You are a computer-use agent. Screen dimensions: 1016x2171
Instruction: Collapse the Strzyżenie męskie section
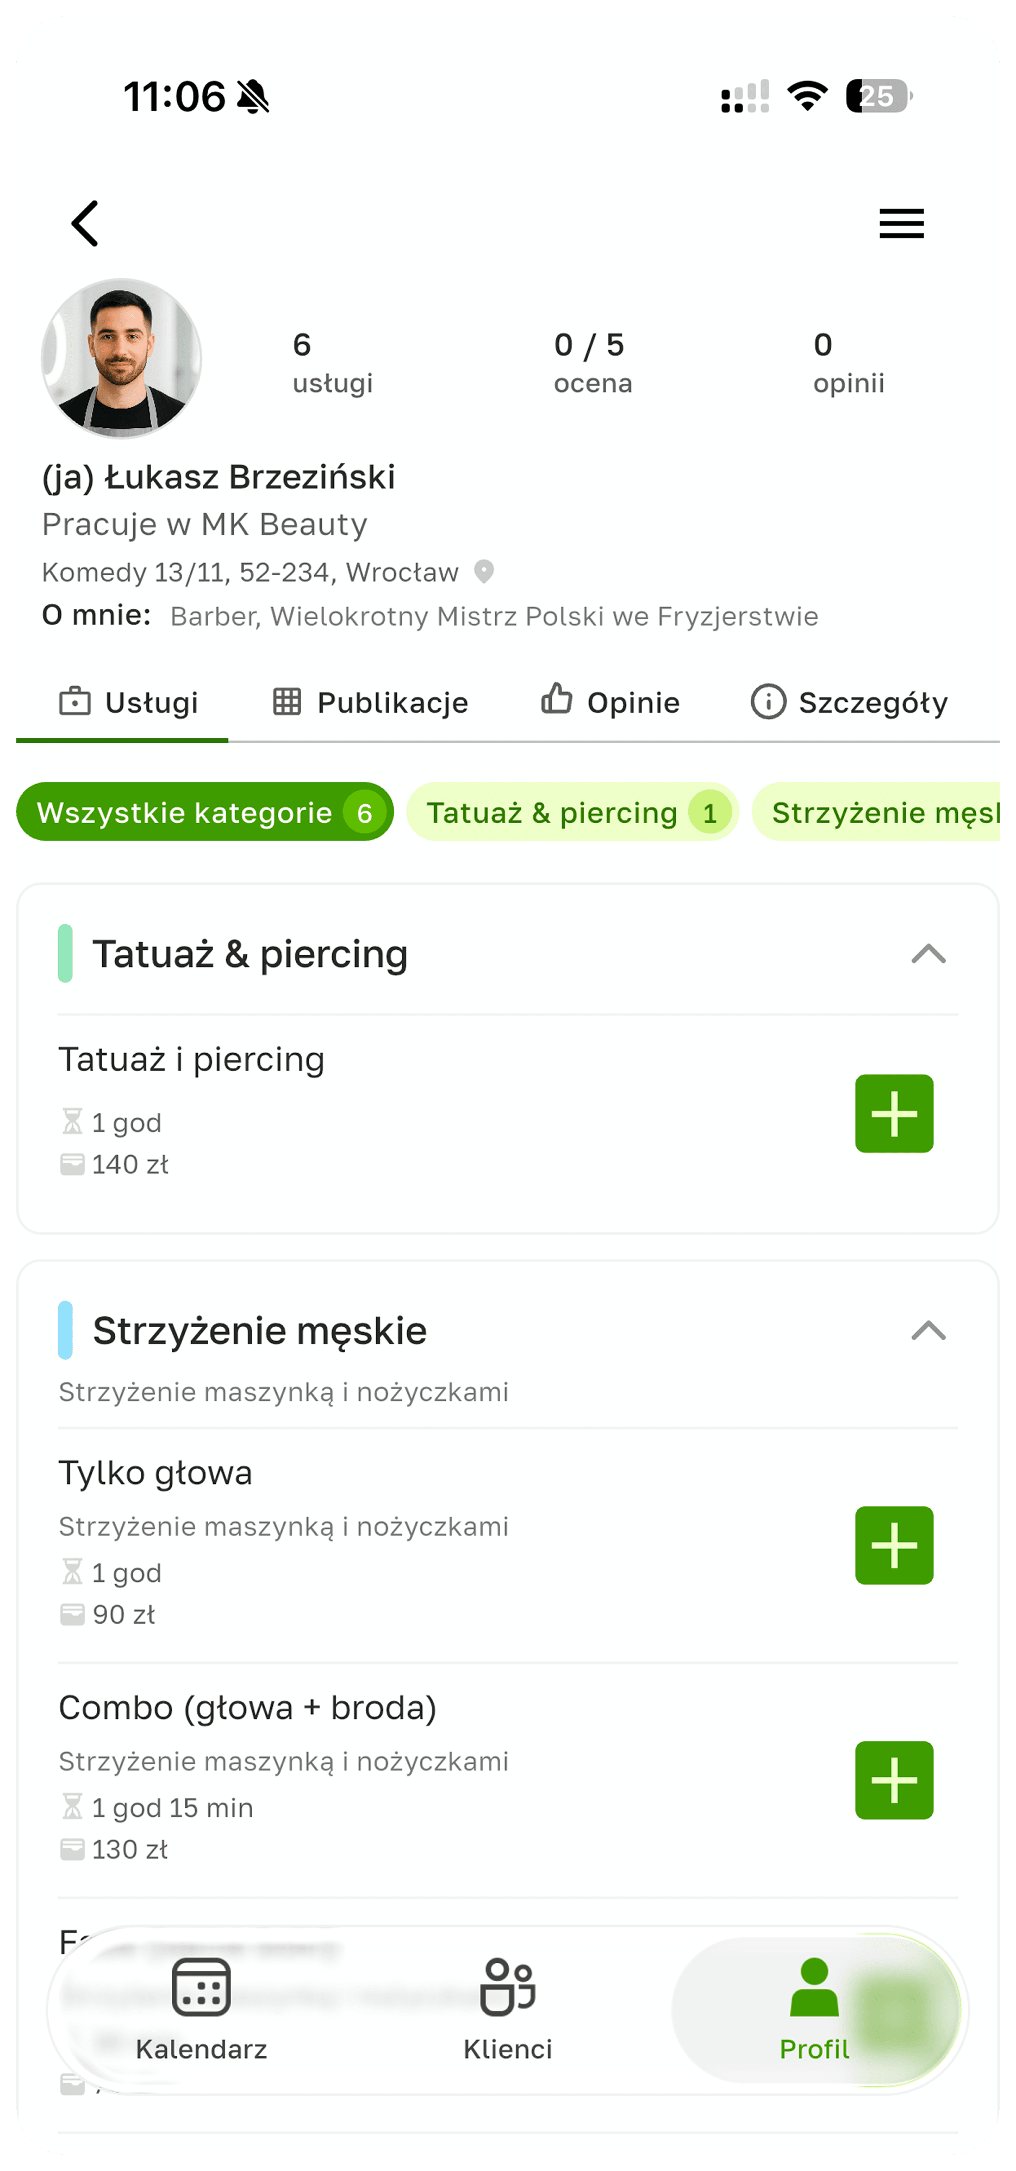[927, 1331]
